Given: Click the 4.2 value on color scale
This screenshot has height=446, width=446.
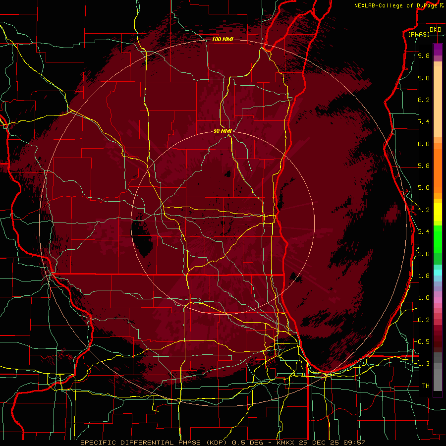Looking at the screenshot, I should coord(424,210).
